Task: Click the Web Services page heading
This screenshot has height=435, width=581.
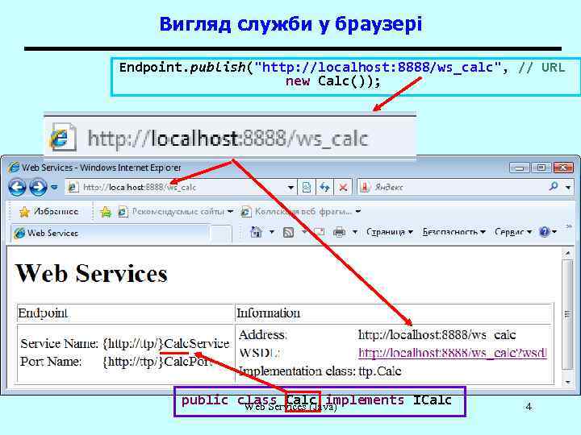Action: point(91,274)
